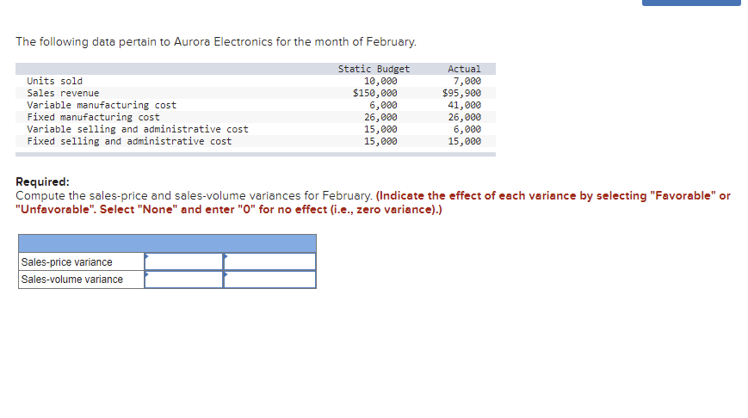Click 'Fixed selling and administrative cost' label
748x418 pixels.
point(129,141)
